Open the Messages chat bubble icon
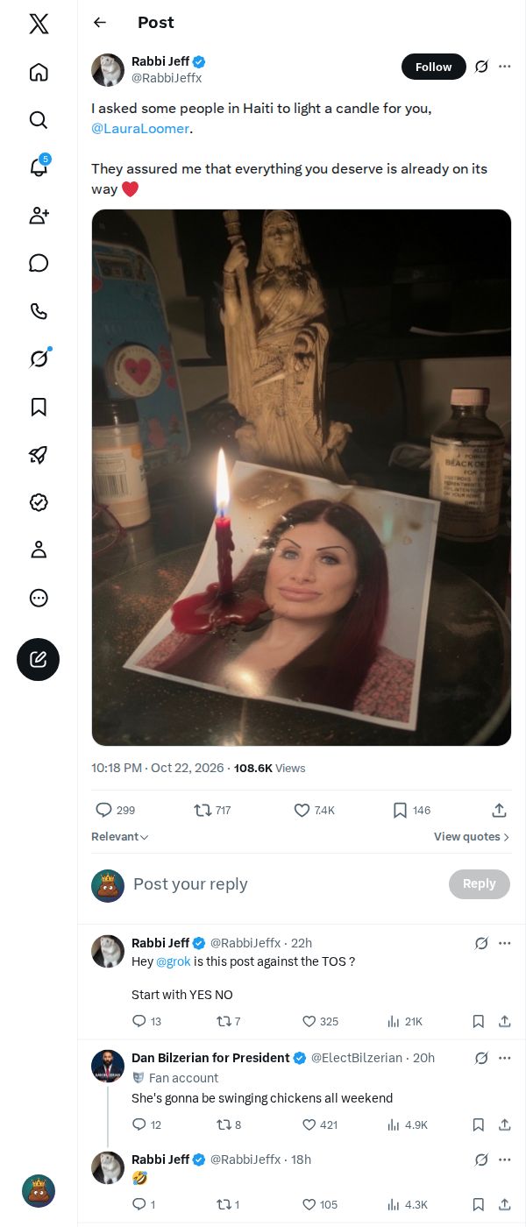The height and width of the screenshot is (1227, 526). (x=39, y=263)
